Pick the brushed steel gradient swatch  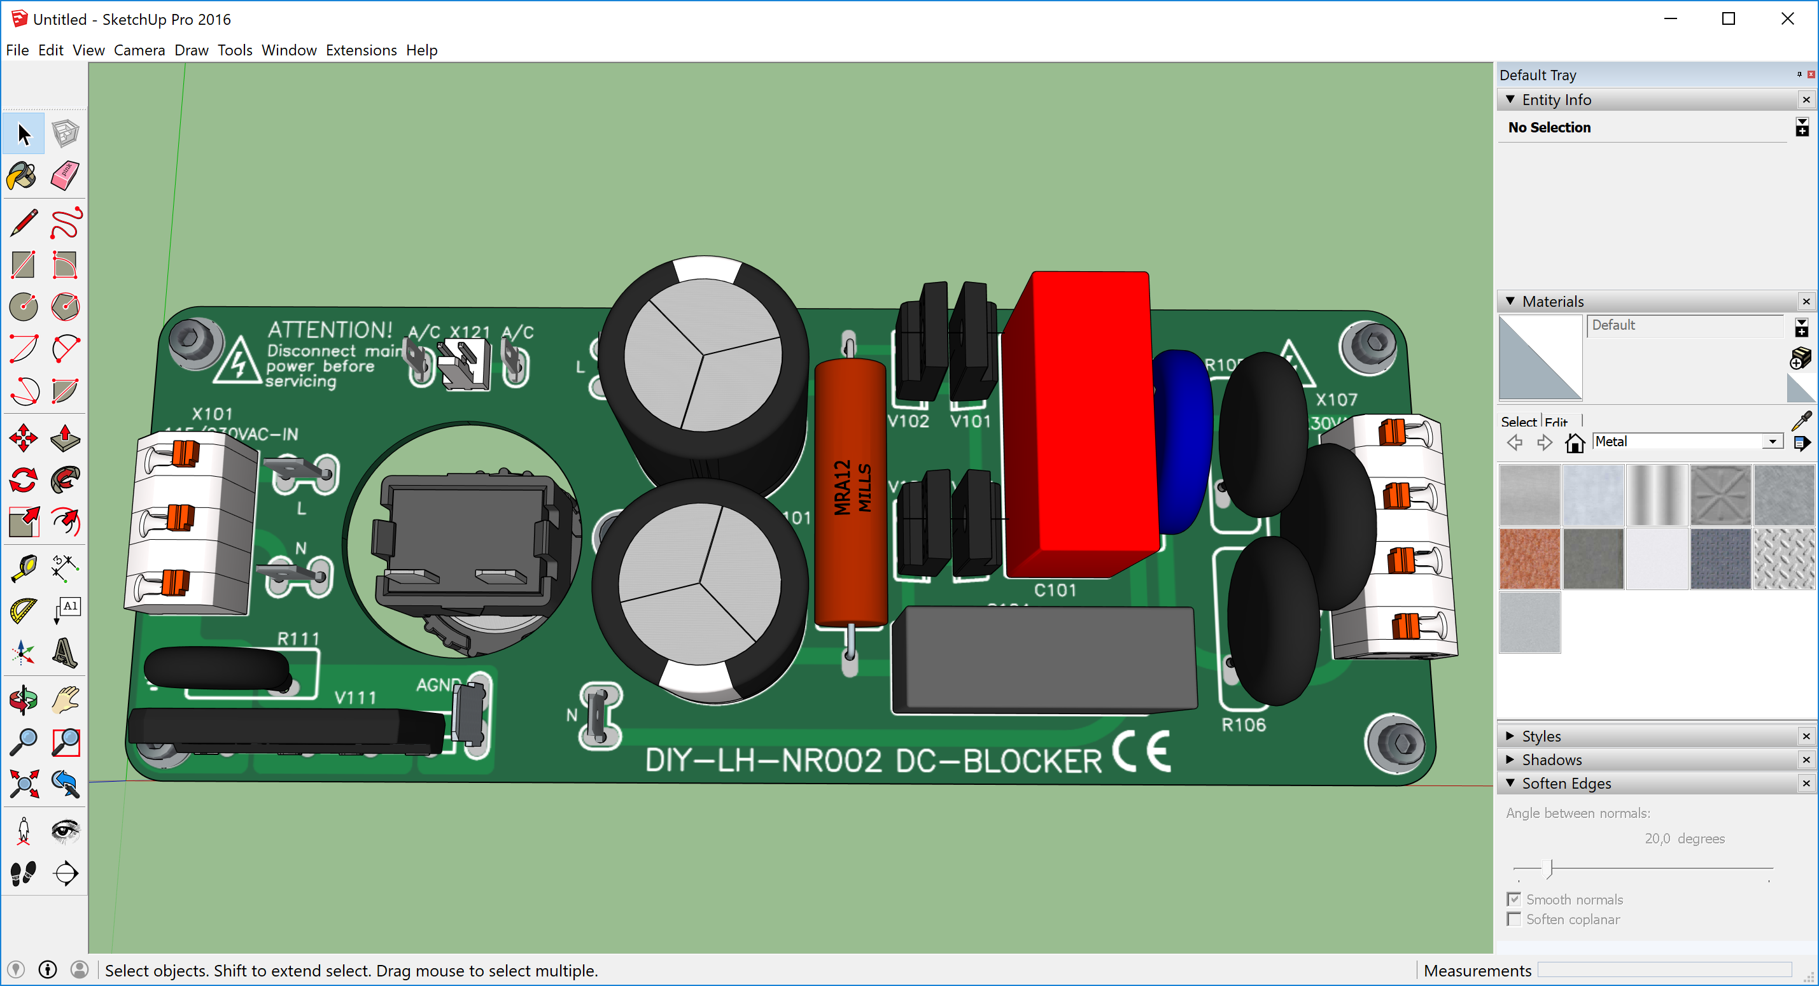pyautogui.click(x=1657, y=495)
